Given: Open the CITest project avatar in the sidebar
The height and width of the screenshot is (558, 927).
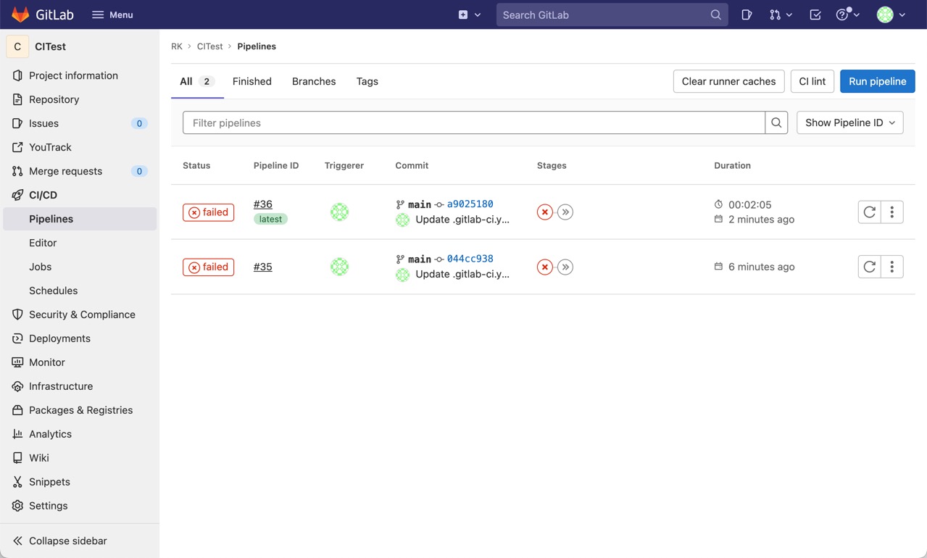Looking at the screenshot, I should [17, 46].
